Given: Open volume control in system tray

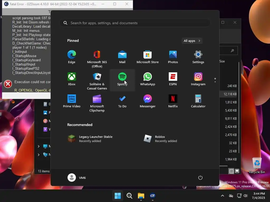Looking at the screenshot, I should coord(245,196).
